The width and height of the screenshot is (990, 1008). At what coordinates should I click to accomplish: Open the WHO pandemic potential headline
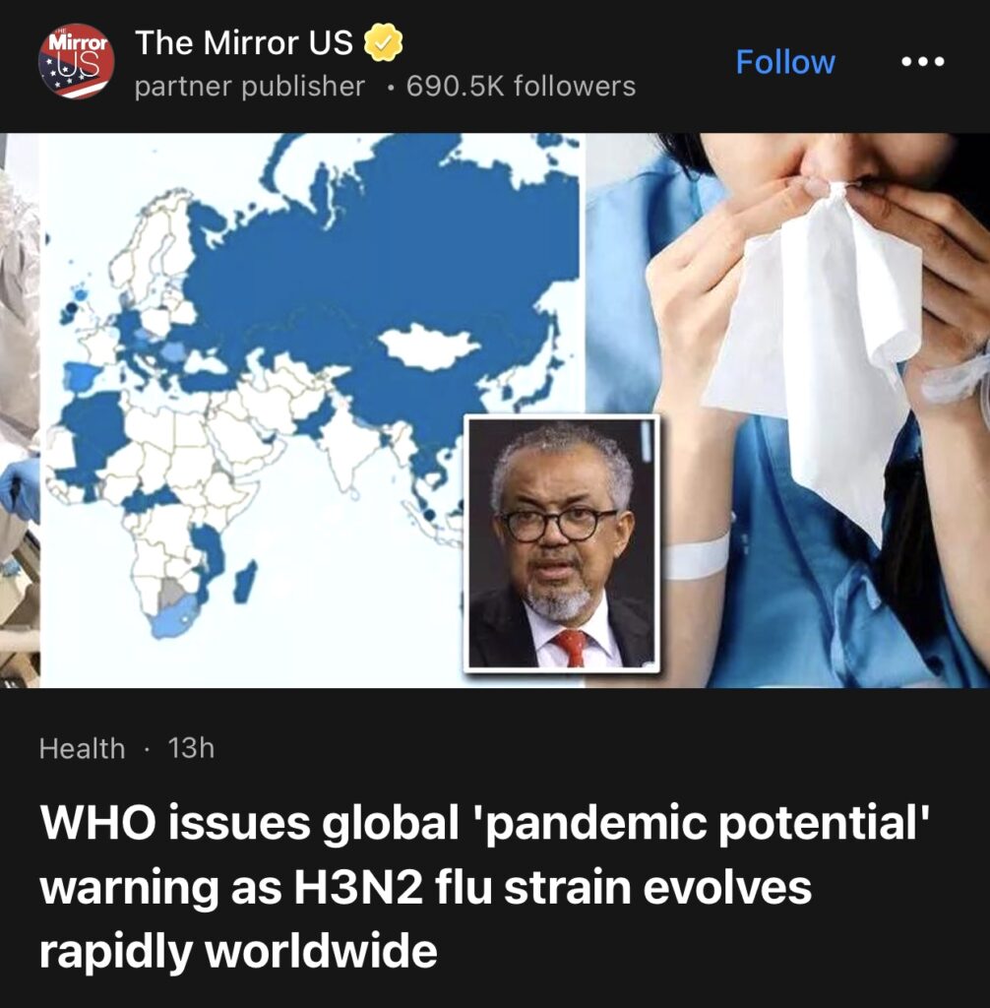[485, 887]
